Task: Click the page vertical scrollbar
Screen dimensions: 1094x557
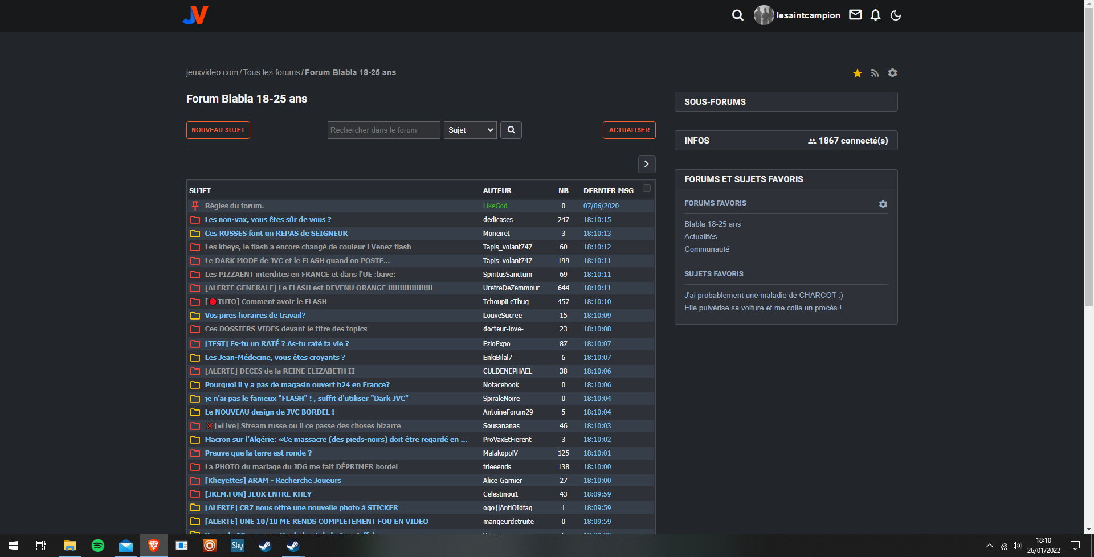Action: pyautogui.click(x=1089, y=171)
